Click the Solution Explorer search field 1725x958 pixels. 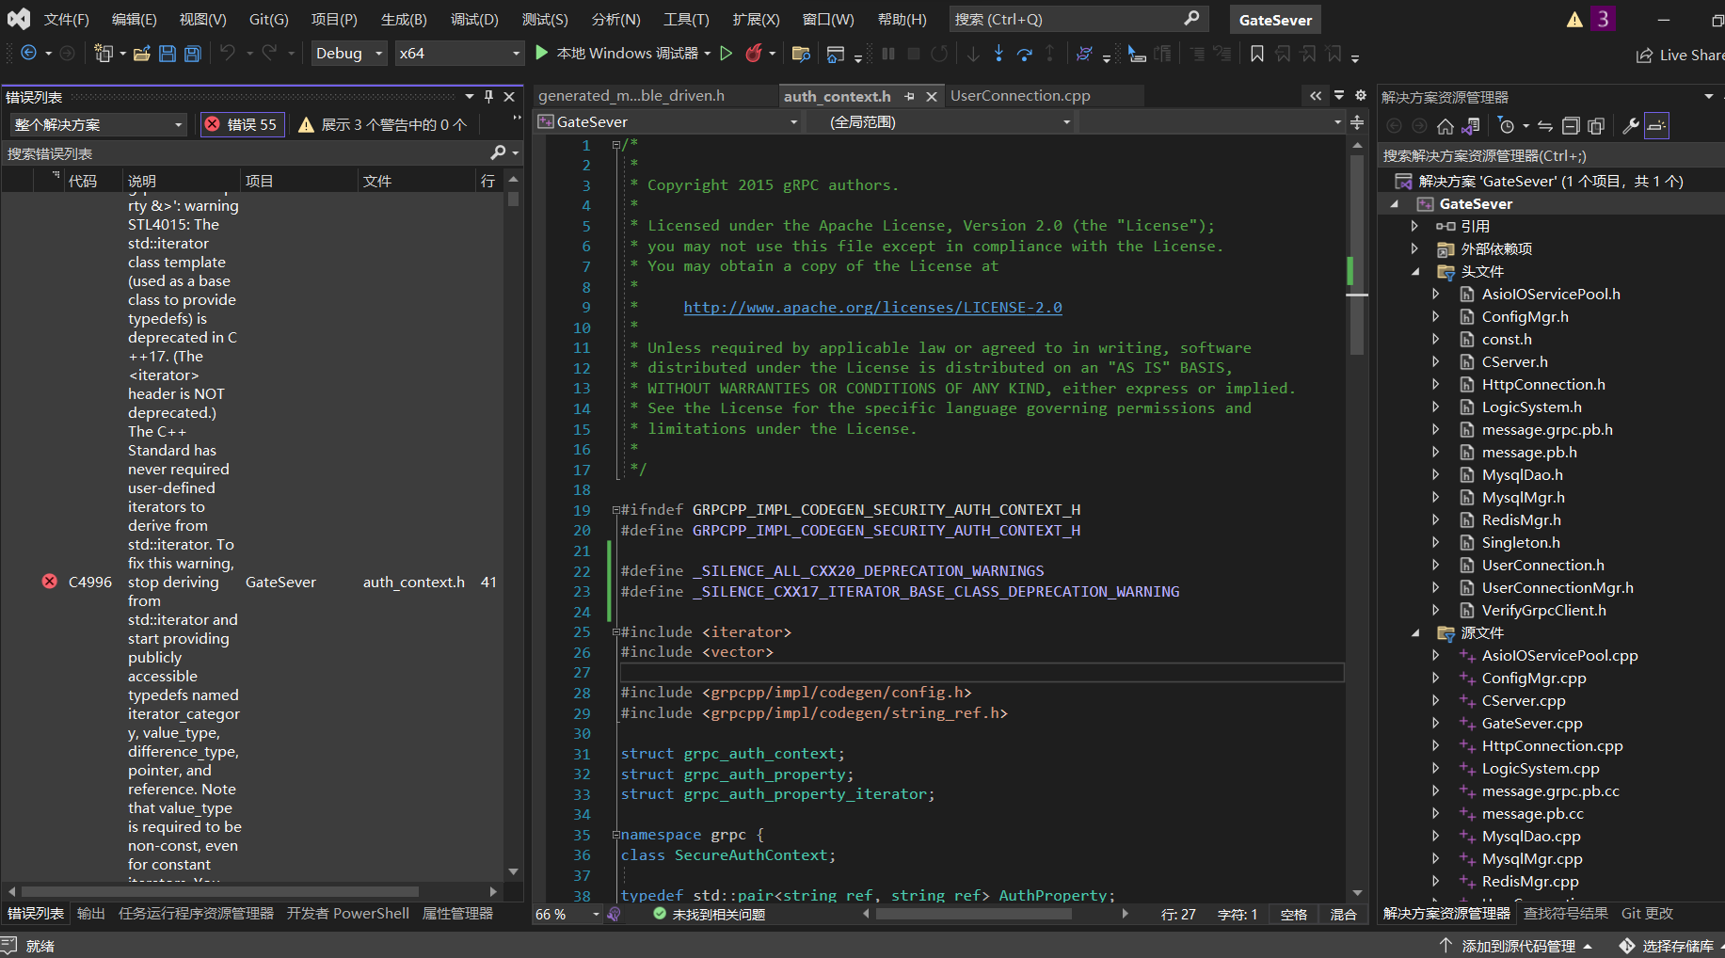pos(1551,155)
